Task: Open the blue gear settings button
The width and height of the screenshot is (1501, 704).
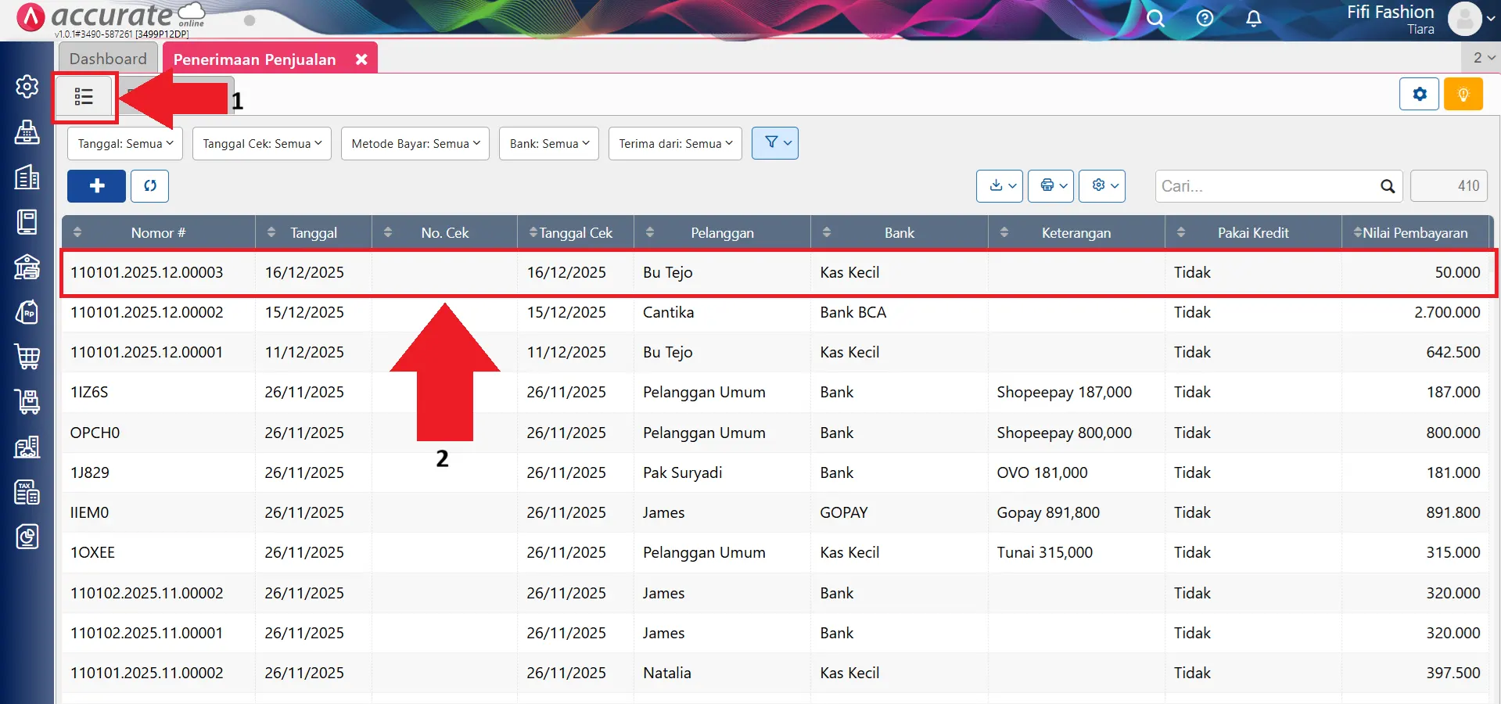Action: click(1419, 95)
